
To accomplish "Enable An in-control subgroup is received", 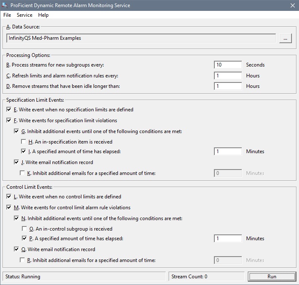I will [24, 229].
